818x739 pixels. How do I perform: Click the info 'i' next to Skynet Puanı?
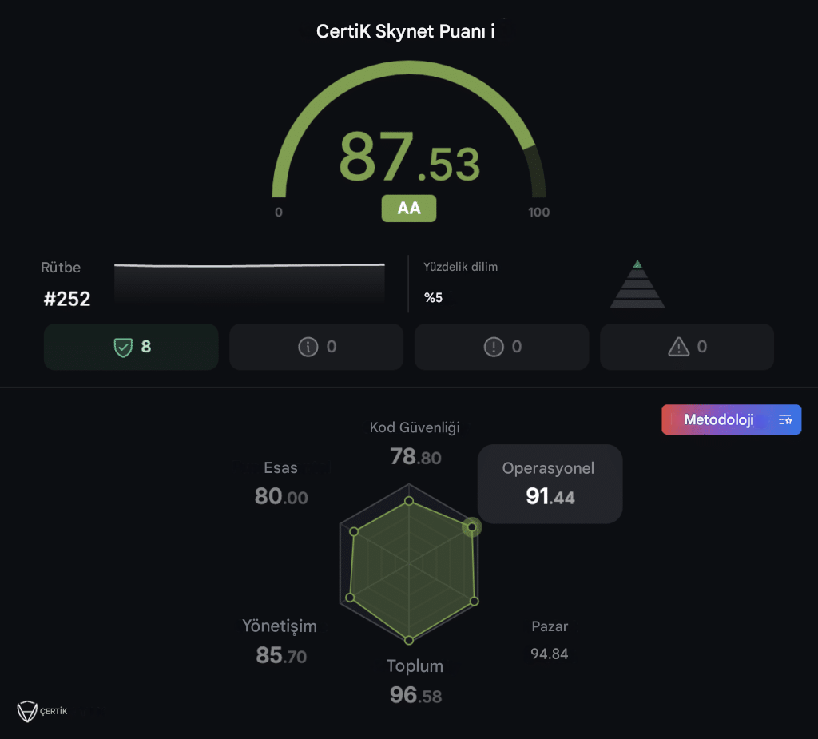pyautogui.click(x=492, y=31)
